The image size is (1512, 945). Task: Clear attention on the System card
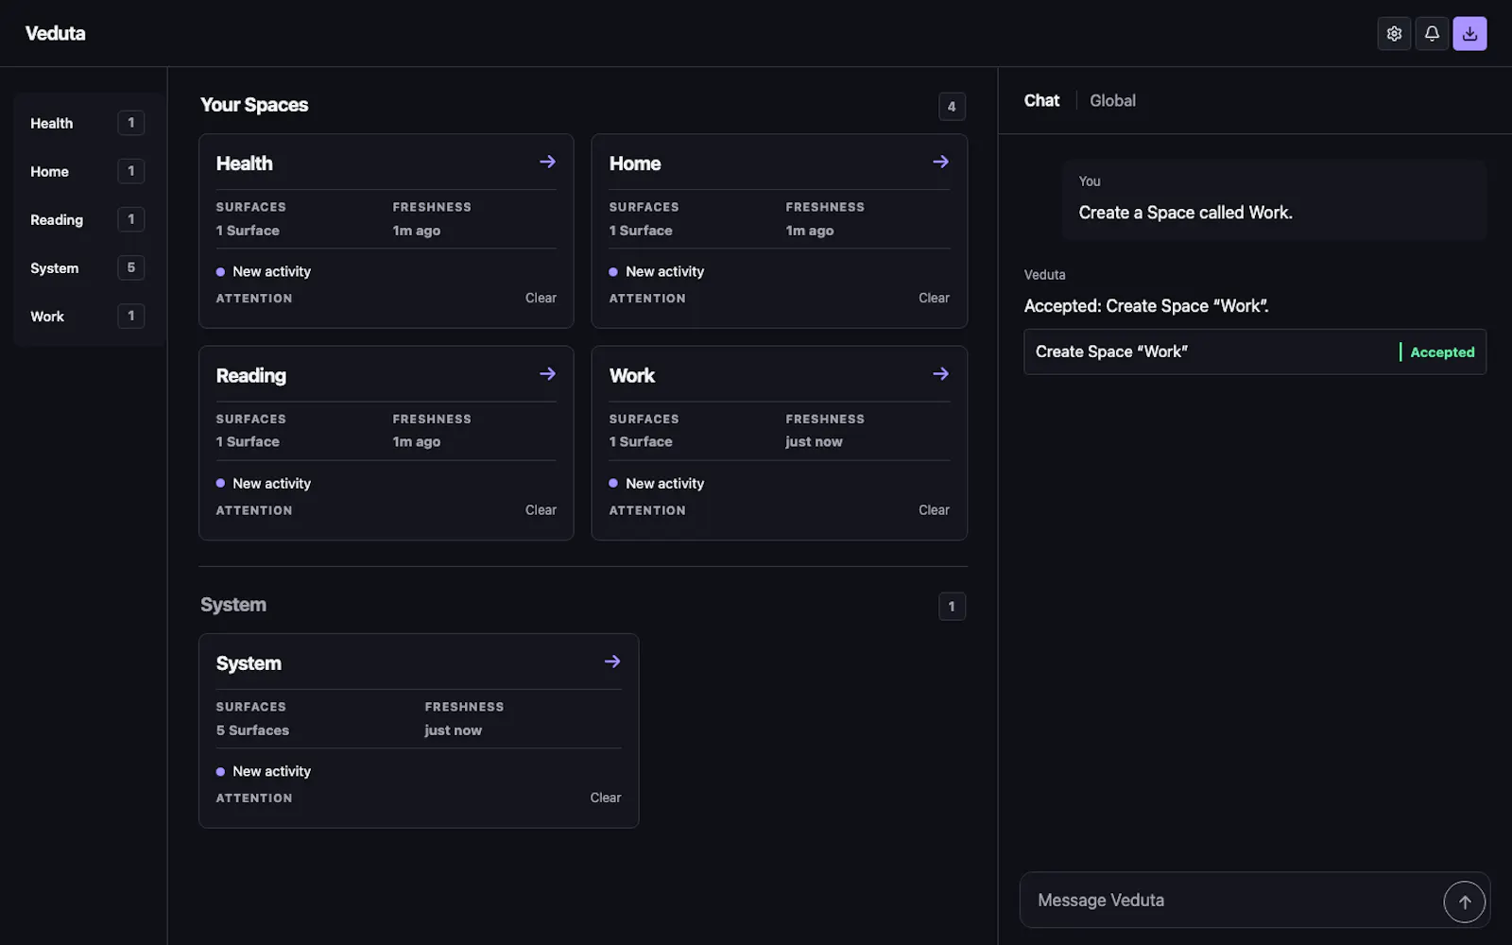[x=606, y=798]
